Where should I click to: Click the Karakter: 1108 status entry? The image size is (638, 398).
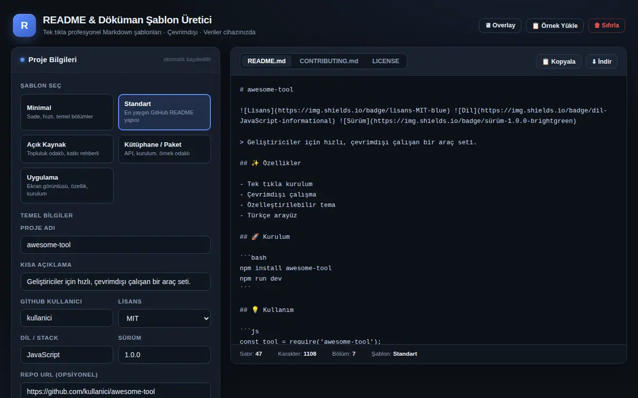[x=297, y=353]
